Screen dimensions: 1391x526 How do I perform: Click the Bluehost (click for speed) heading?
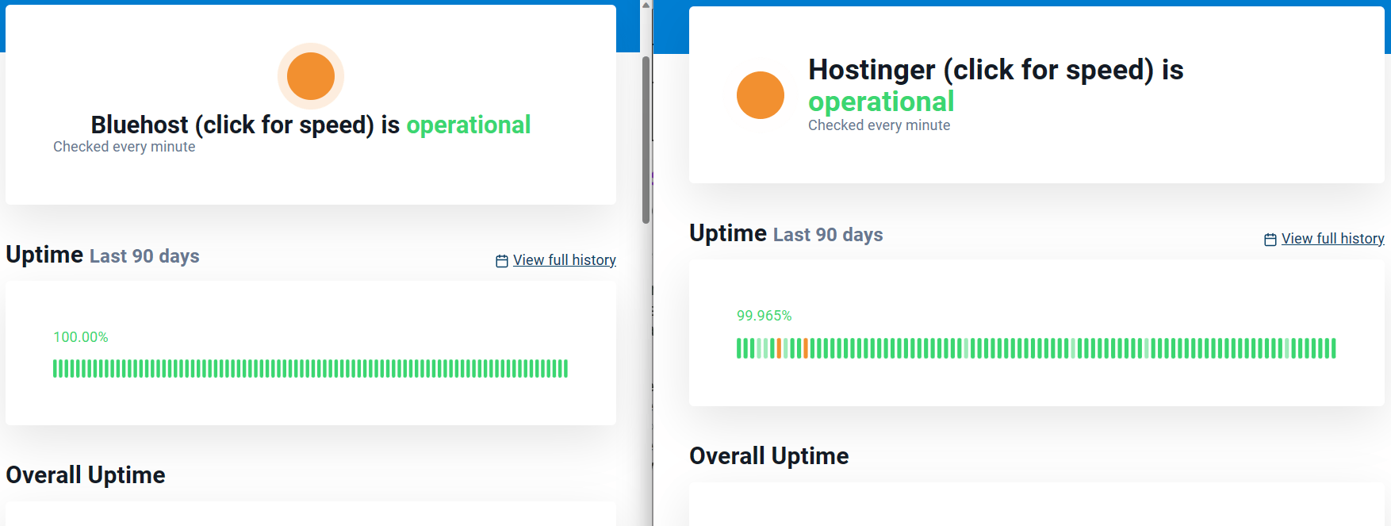pyautogui.click(x=311, y=125)
